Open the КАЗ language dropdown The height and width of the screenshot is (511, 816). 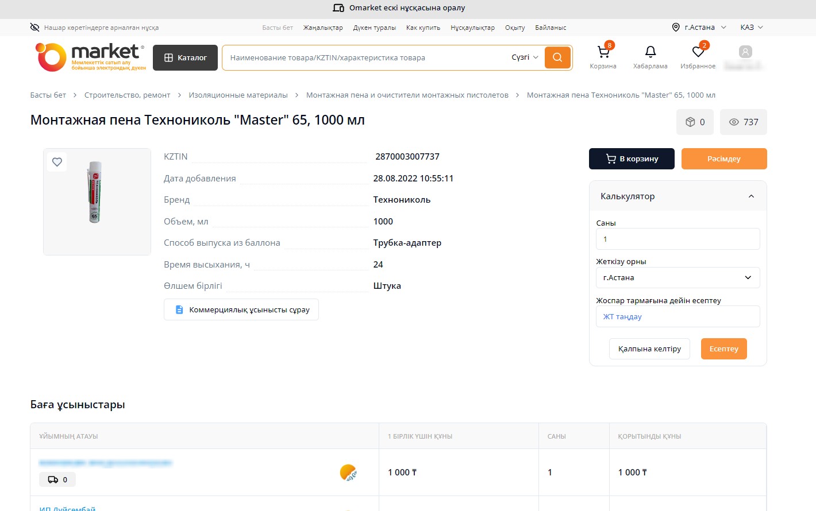[x=751, y=28]
